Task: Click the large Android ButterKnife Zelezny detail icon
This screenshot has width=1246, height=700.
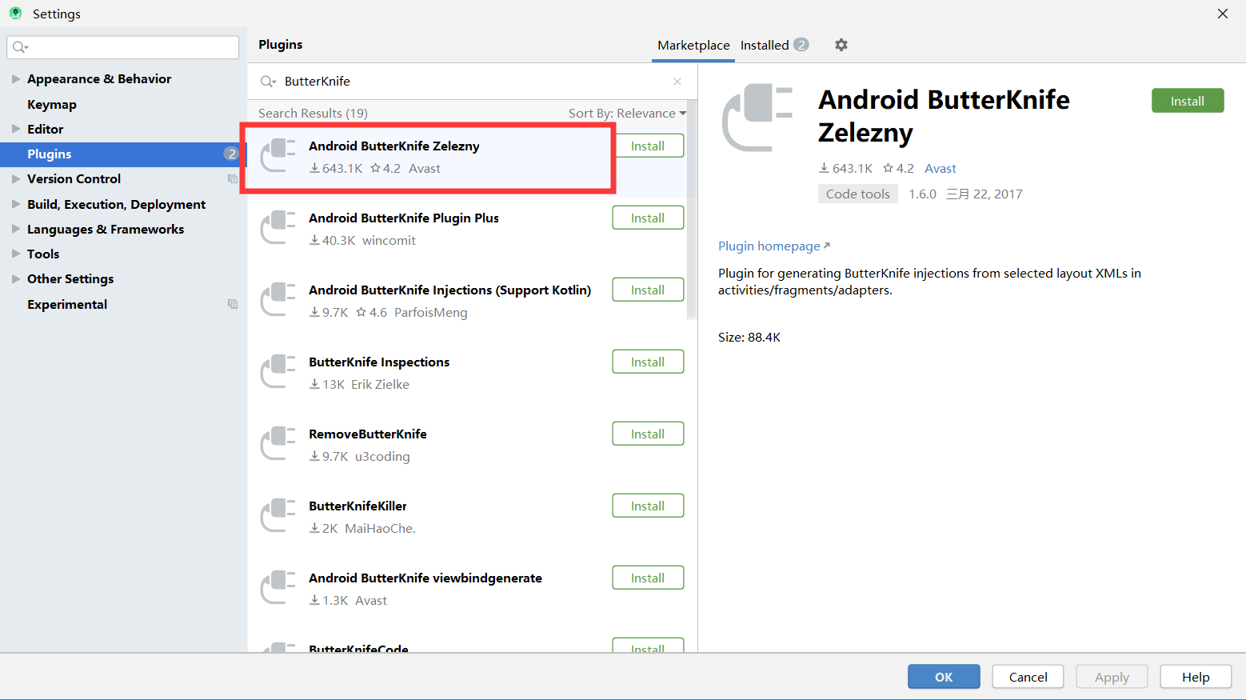Action: point(757,118)
